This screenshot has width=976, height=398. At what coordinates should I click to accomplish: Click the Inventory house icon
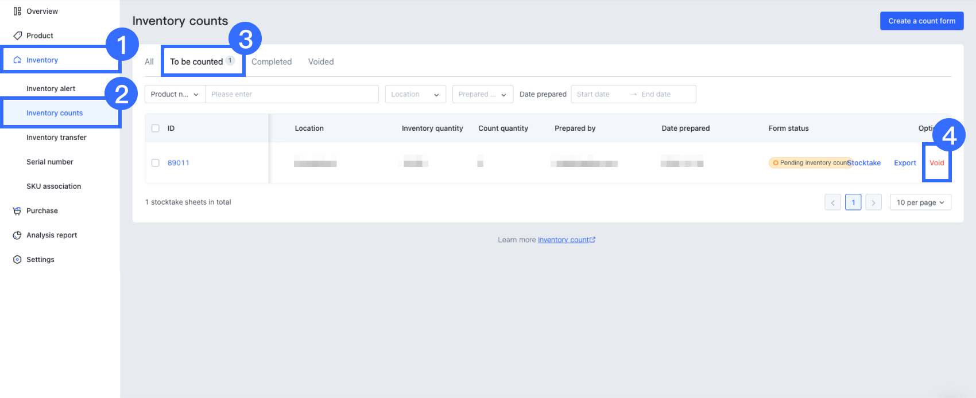coord(17,60)
